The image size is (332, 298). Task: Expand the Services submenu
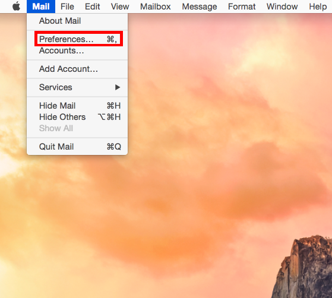(x=77, y=87)
